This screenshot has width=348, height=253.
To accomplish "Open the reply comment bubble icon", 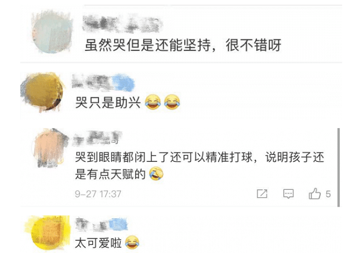I will [288, 194].
